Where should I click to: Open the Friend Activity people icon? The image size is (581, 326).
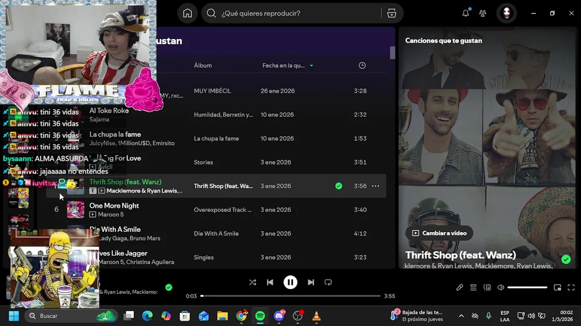pos(483,13)
